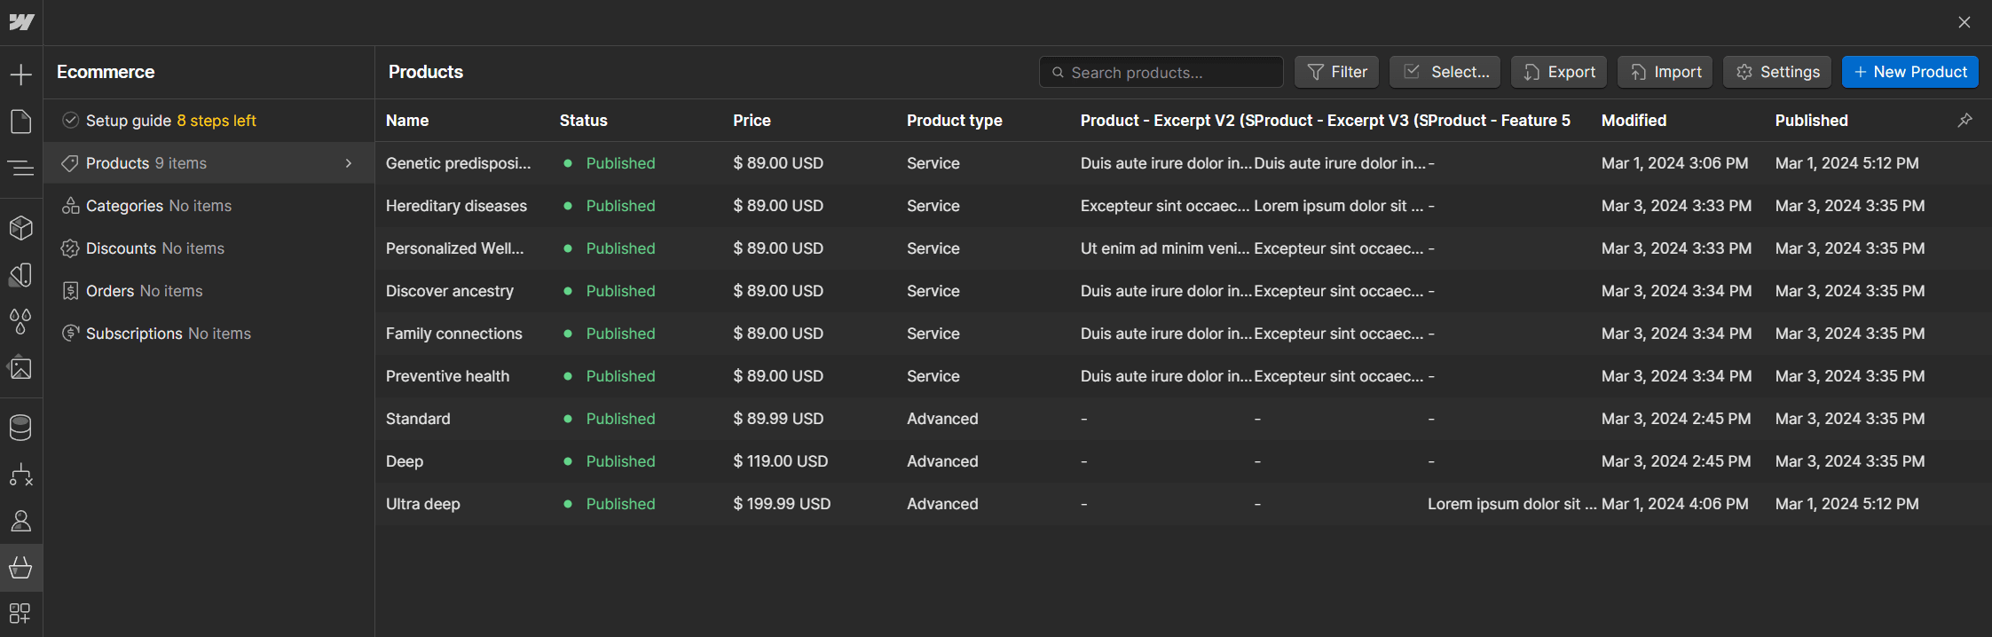Click the Discounts badge icon
The image size is (1992, 637).
(70, 248)
